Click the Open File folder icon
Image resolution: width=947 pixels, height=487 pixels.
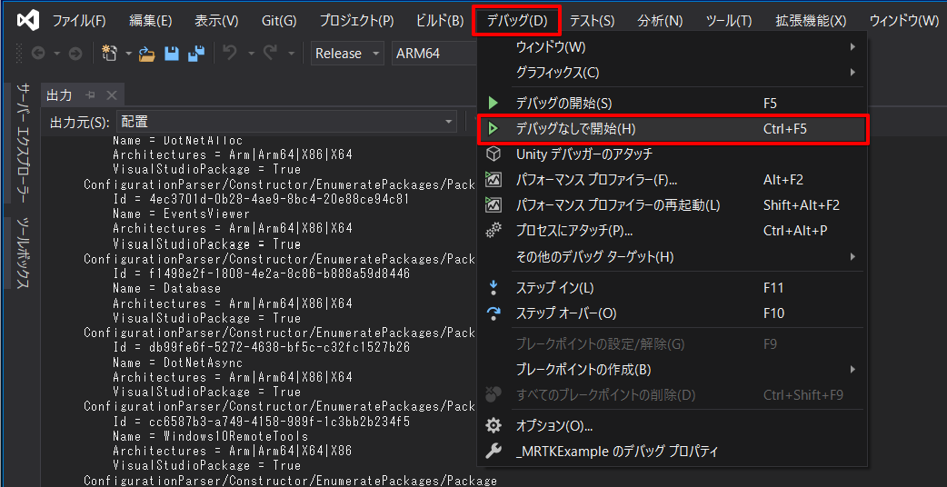[147, 54]
